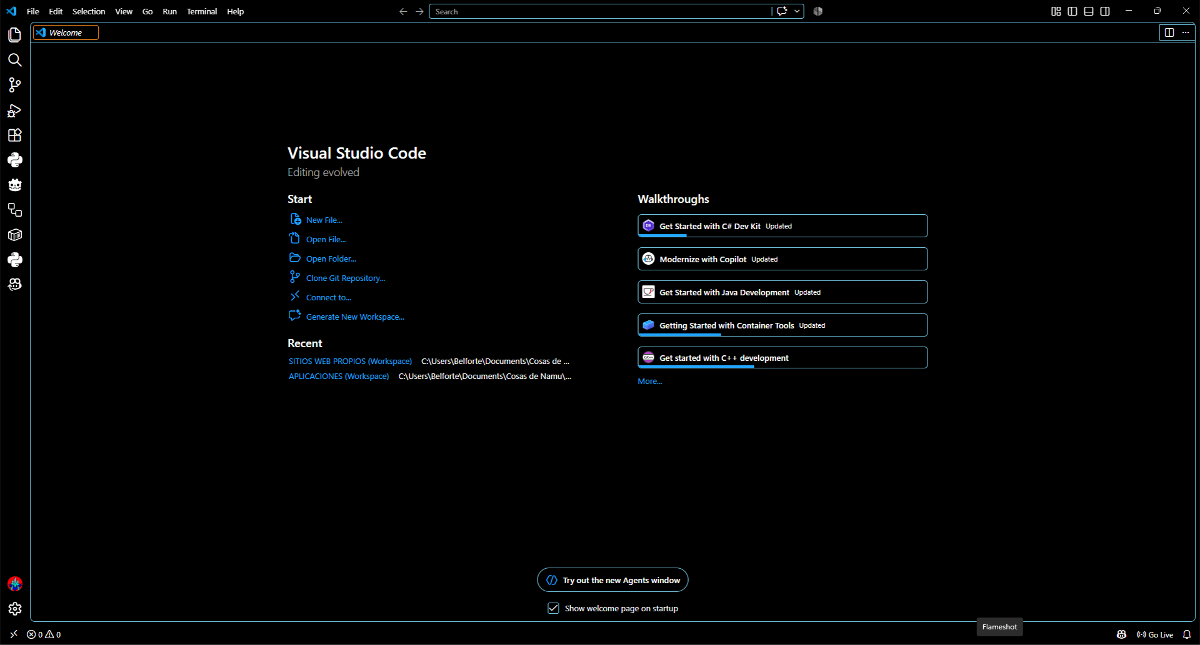This screenshot has height=645, width=1200.
Task: Open Get Started with C# Dev Kit walkthrough
Action: tap(782, 226)
